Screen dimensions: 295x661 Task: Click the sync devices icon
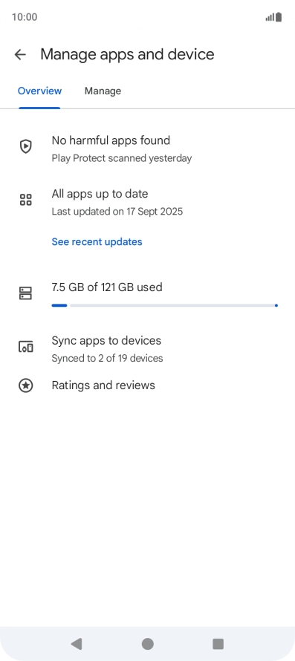(x=26, y=347)
